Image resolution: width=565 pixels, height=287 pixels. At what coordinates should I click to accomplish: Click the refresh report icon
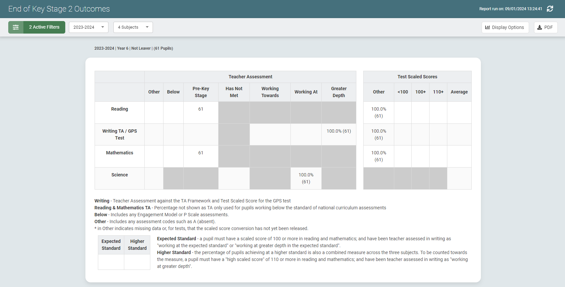[x=550, y=9]
